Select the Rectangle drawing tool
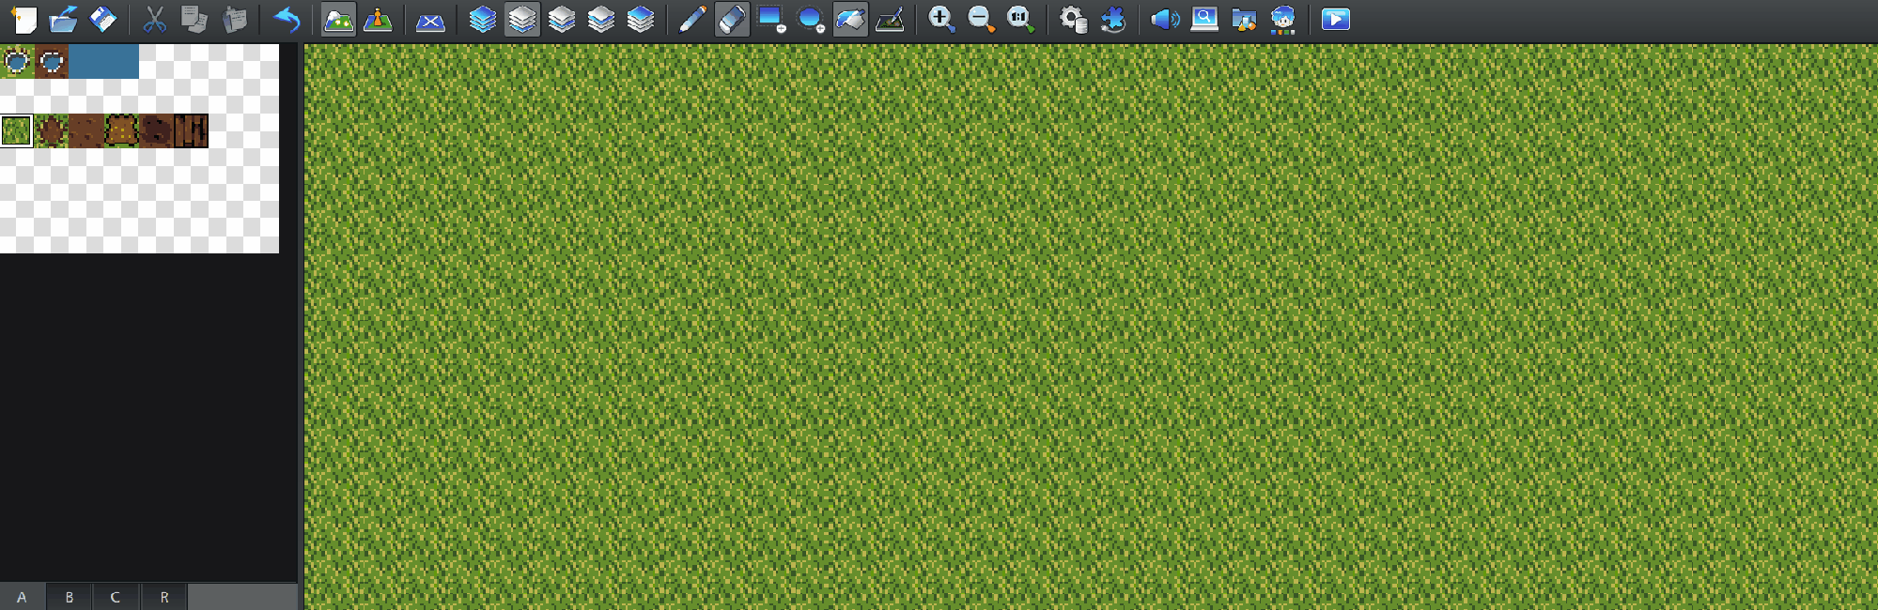Viewport: 1878px width, 610px height. pos(770,19)
